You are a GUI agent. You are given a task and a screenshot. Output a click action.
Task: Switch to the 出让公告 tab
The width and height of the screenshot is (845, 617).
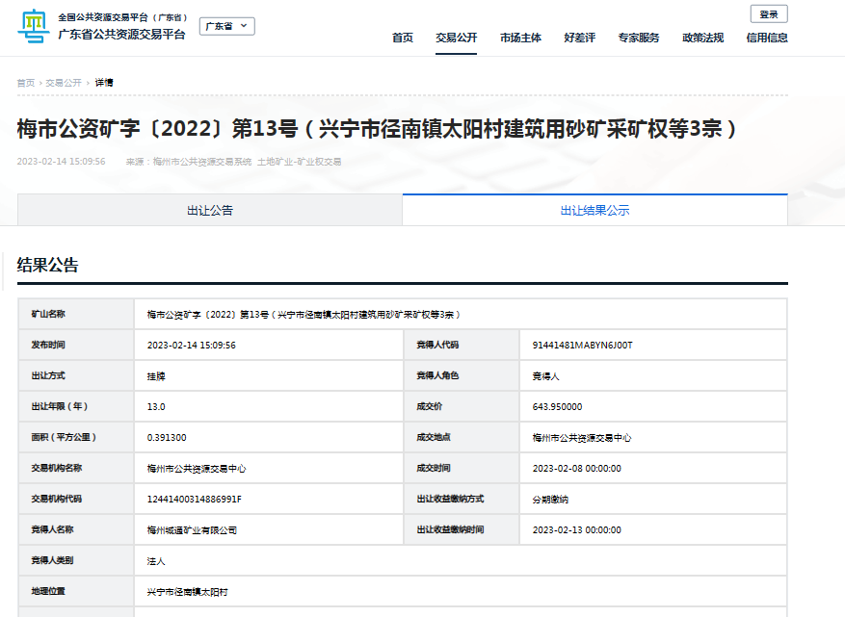(210, 210)
